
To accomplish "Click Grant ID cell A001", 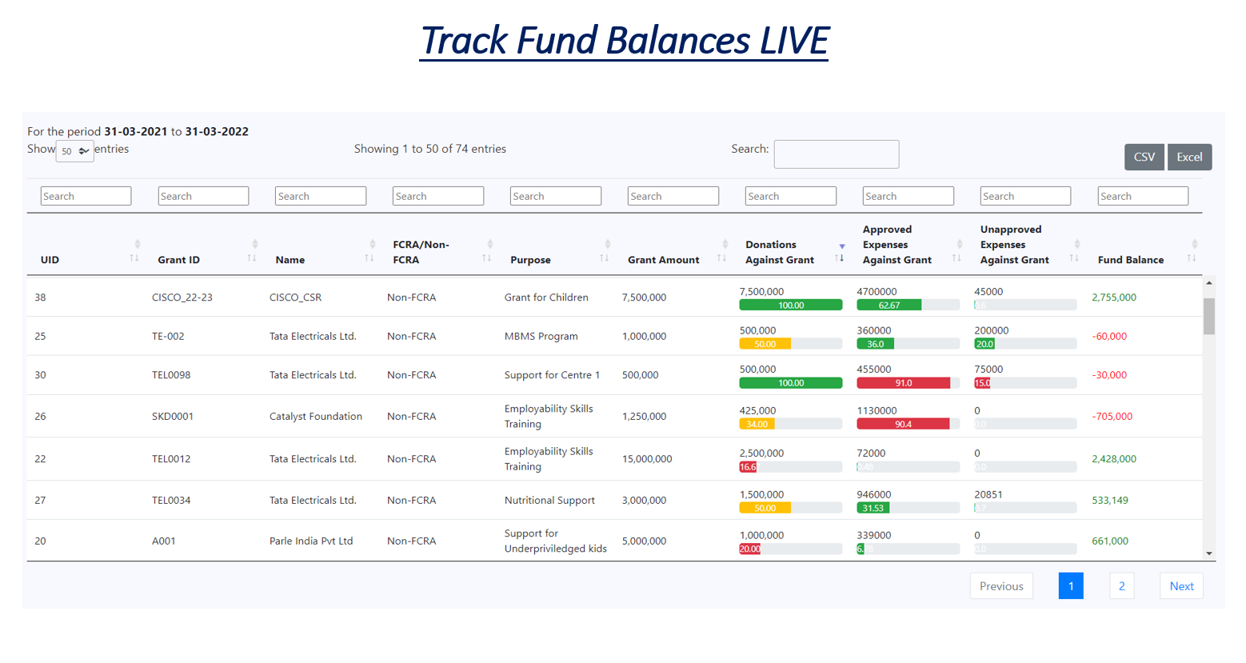I will [164, 541].
